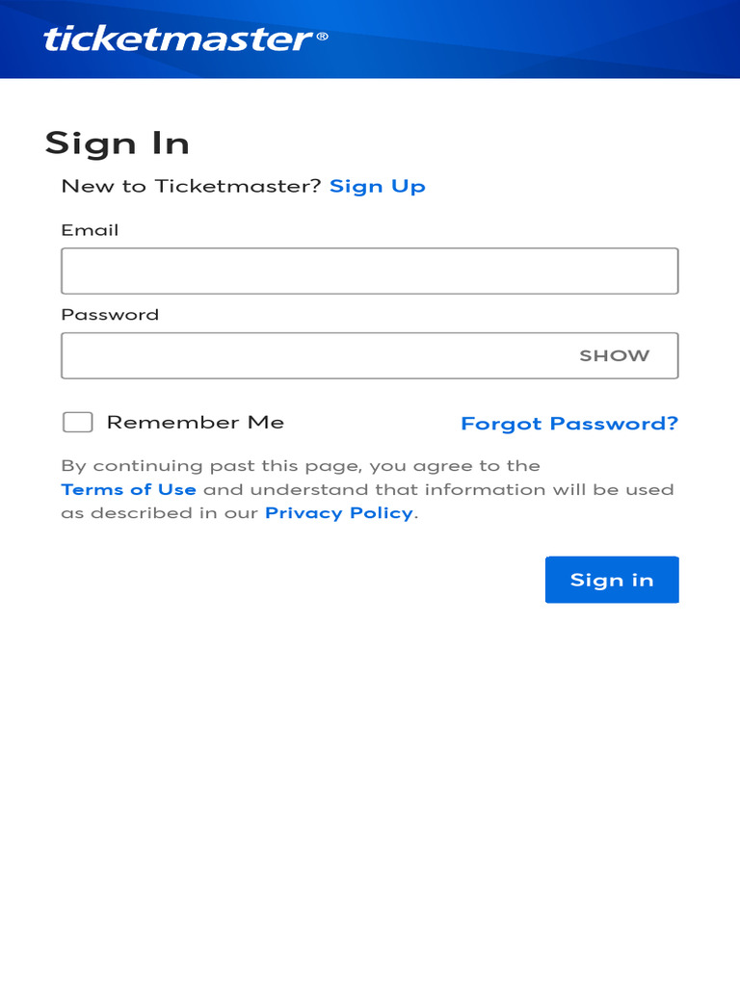This screenshot has height=986, width=740.
Task: Open the Sign Up link
Action: pos(377,187)
